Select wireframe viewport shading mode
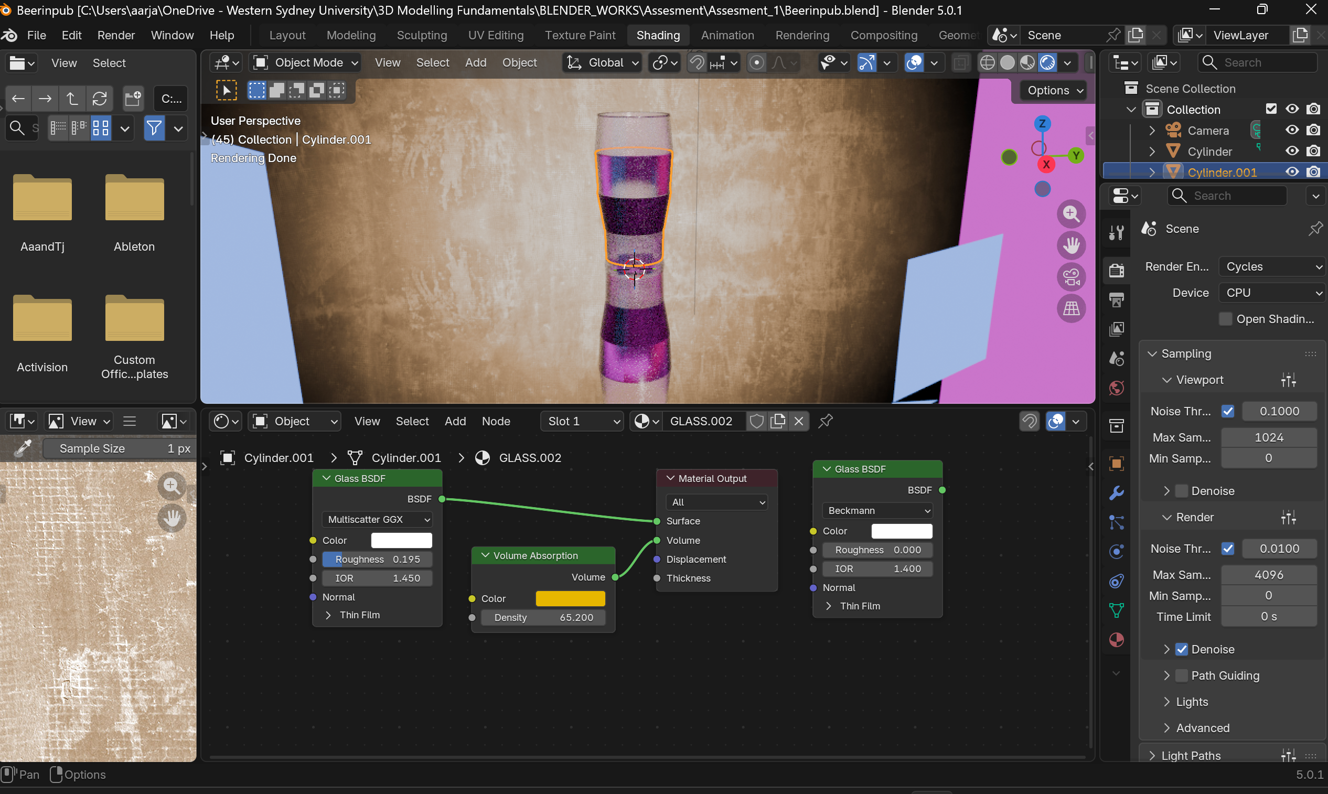Image resolution: width=1328 pixels, height=794 pixels. (x=987, y=62)
